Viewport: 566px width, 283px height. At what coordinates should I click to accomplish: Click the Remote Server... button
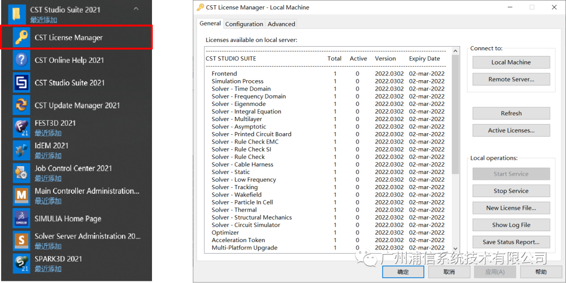[511, 79]
